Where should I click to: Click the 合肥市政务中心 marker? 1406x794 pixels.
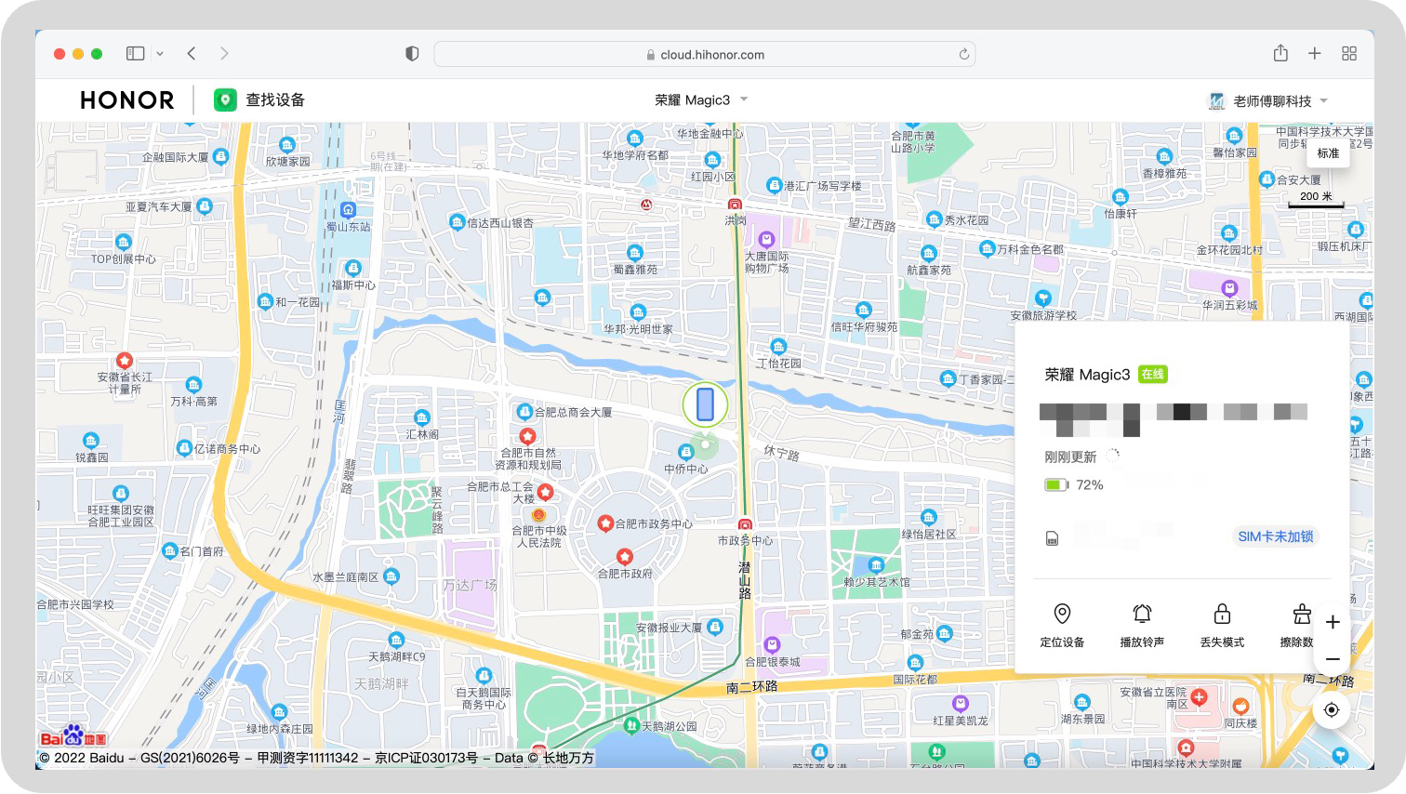(605, 524)
